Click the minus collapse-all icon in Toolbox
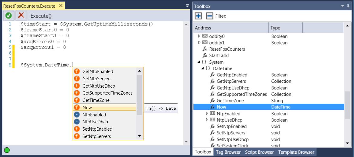354x157 pixels. (x=209, y=16)
